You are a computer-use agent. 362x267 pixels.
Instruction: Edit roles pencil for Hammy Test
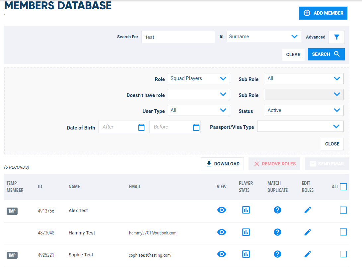point(308,232)
